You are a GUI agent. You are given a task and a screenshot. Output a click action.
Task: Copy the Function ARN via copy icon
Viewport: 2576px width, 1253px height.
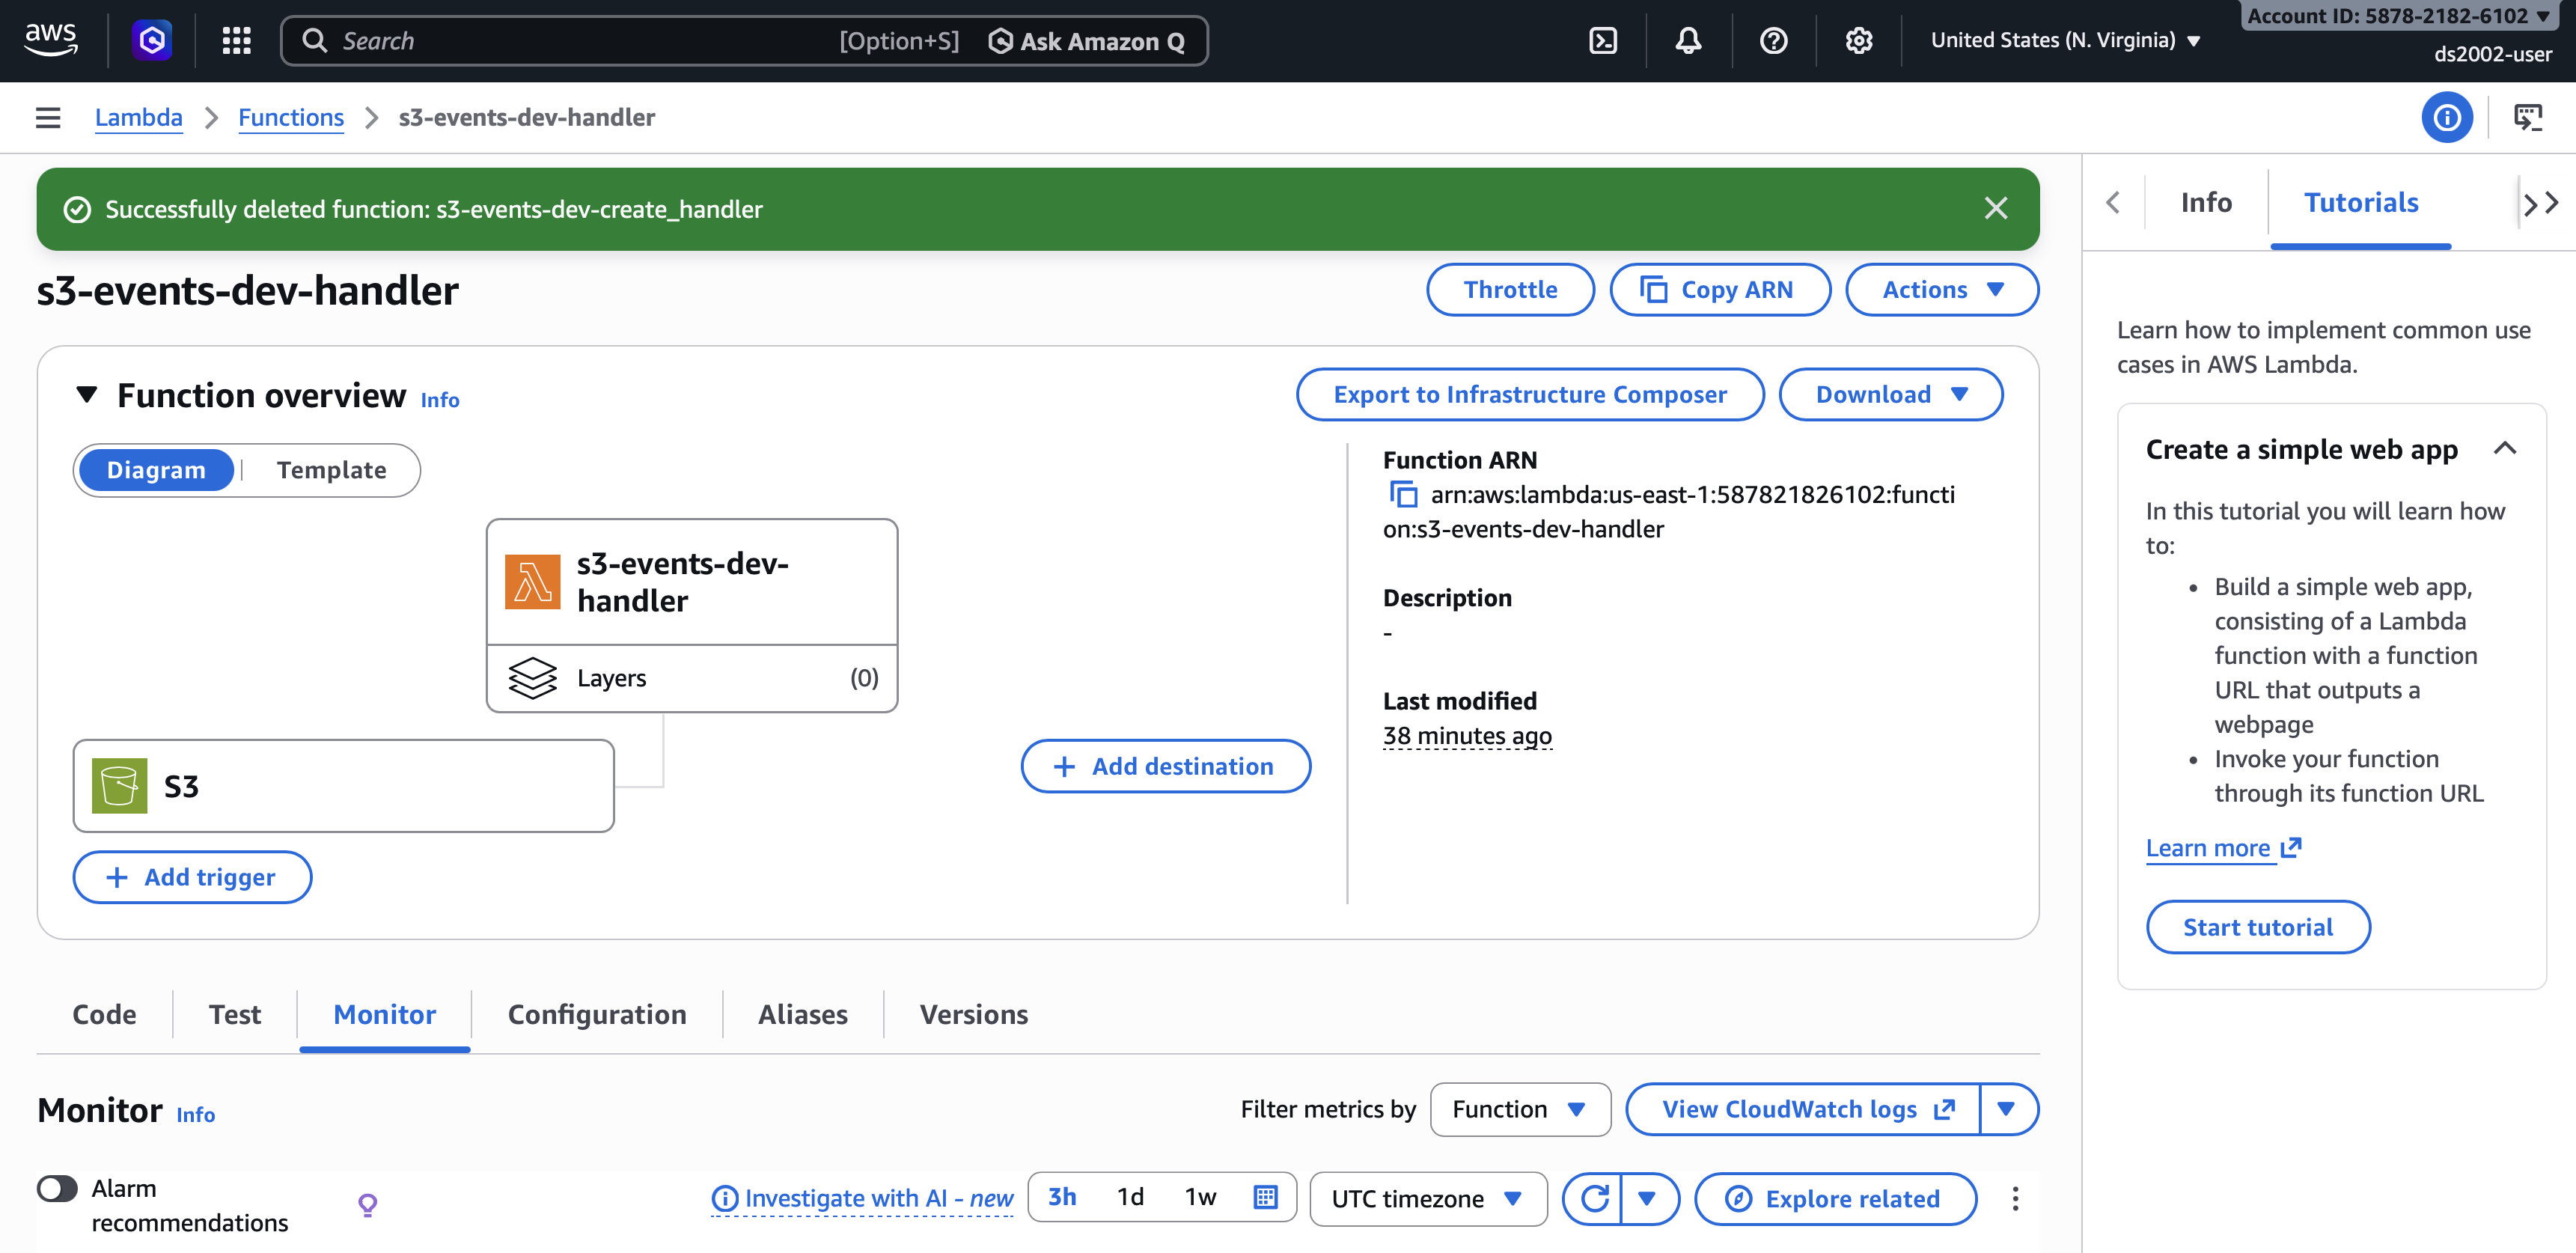click(1403, 494)
